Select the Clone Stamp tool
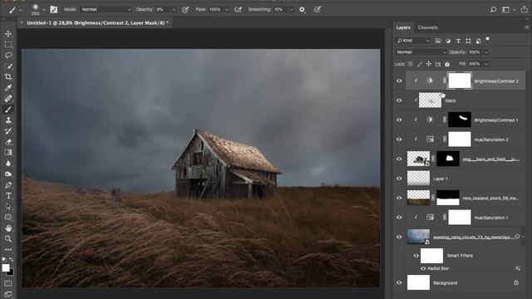Image resolution: width=532 pixels, height=299 pixels. 8,120
